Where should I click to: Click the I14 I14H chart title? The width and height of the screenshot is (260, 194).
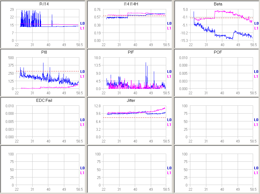pyautogui.click(x=131, y=4)
